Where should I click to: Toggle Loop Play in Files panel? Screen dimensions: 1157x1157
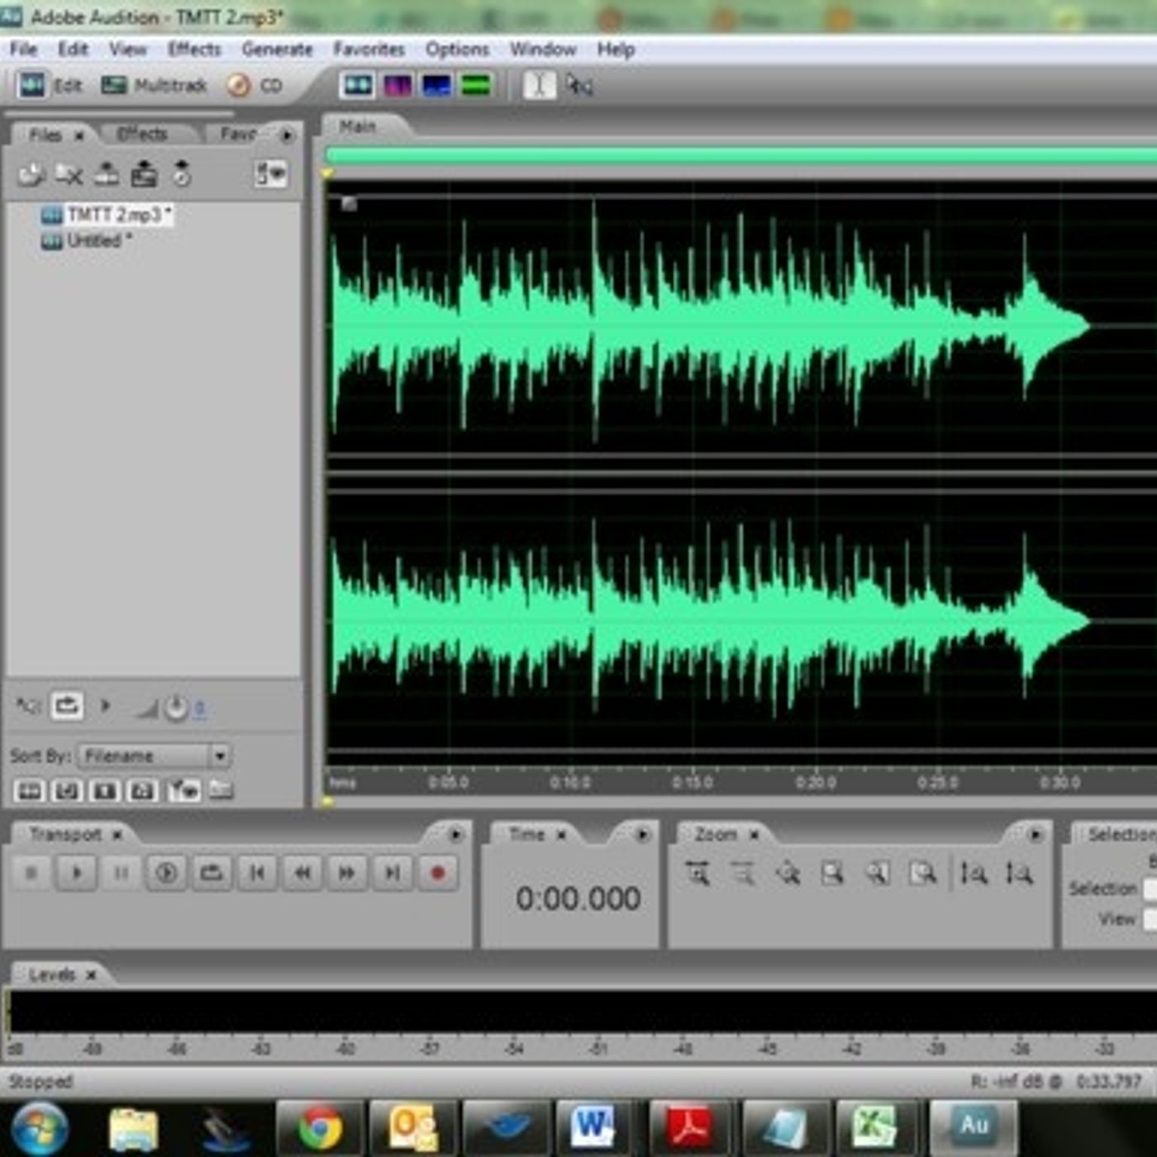click(67, 706)
